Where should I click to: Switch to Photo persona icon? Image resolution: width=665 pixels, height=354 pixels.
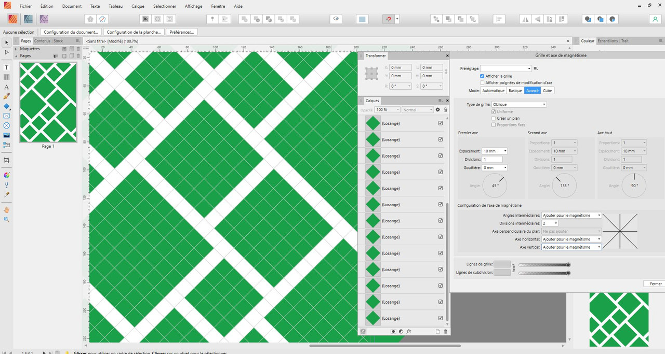coord(44,19)
